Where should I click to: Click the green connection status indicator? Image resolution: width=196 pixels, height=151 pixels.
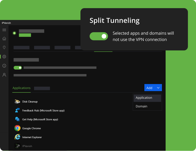[x=14, y=33]
